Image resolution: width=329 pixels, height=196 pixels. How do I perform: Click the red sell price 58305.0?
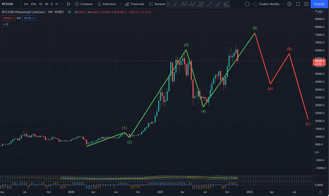click(x=8, y=18)
